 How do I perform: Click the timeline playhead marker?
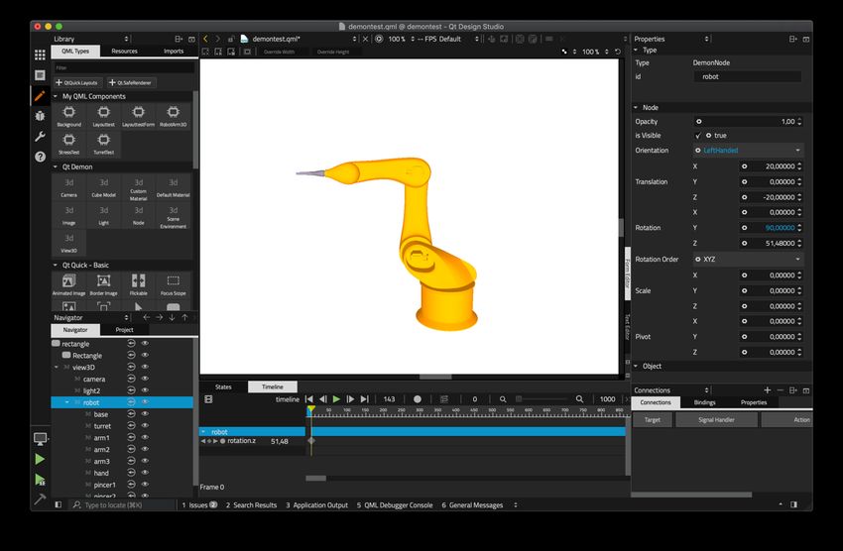pos(310,410)
